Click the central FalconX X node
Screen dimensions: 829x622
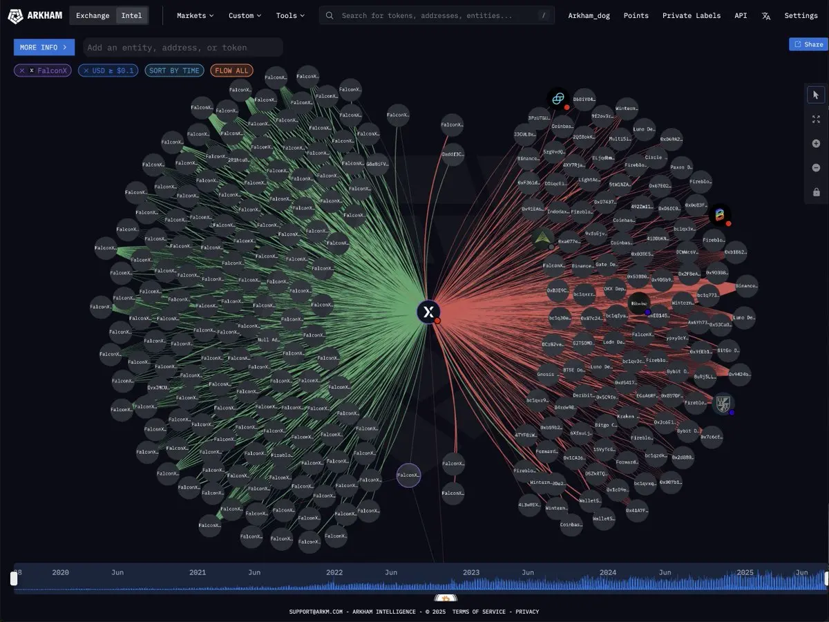click(429, 312)
